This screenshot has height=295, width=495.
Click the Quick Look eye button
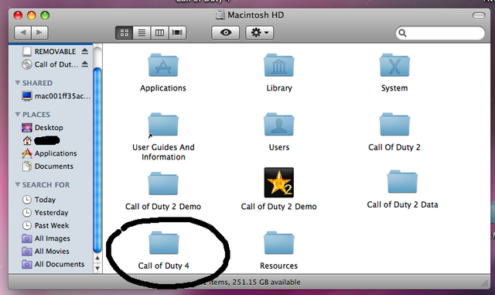(225, 33)
